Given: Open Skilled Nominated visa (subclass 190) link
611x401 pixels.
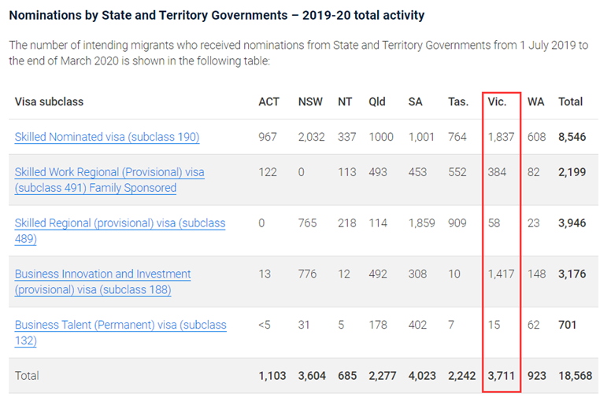Looking at the screenshot, I should [x=106, y=137].
